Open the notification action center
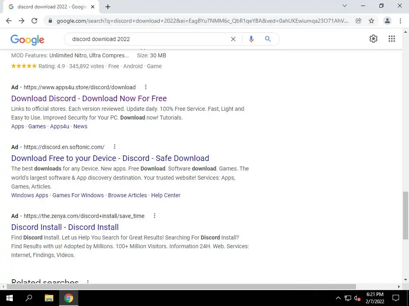This screenshot has height=306, width=409. (x=396, y=298)
